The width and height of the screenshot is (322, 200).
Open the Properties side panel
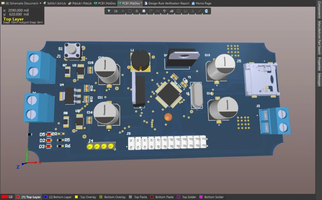tap(319, 64)
